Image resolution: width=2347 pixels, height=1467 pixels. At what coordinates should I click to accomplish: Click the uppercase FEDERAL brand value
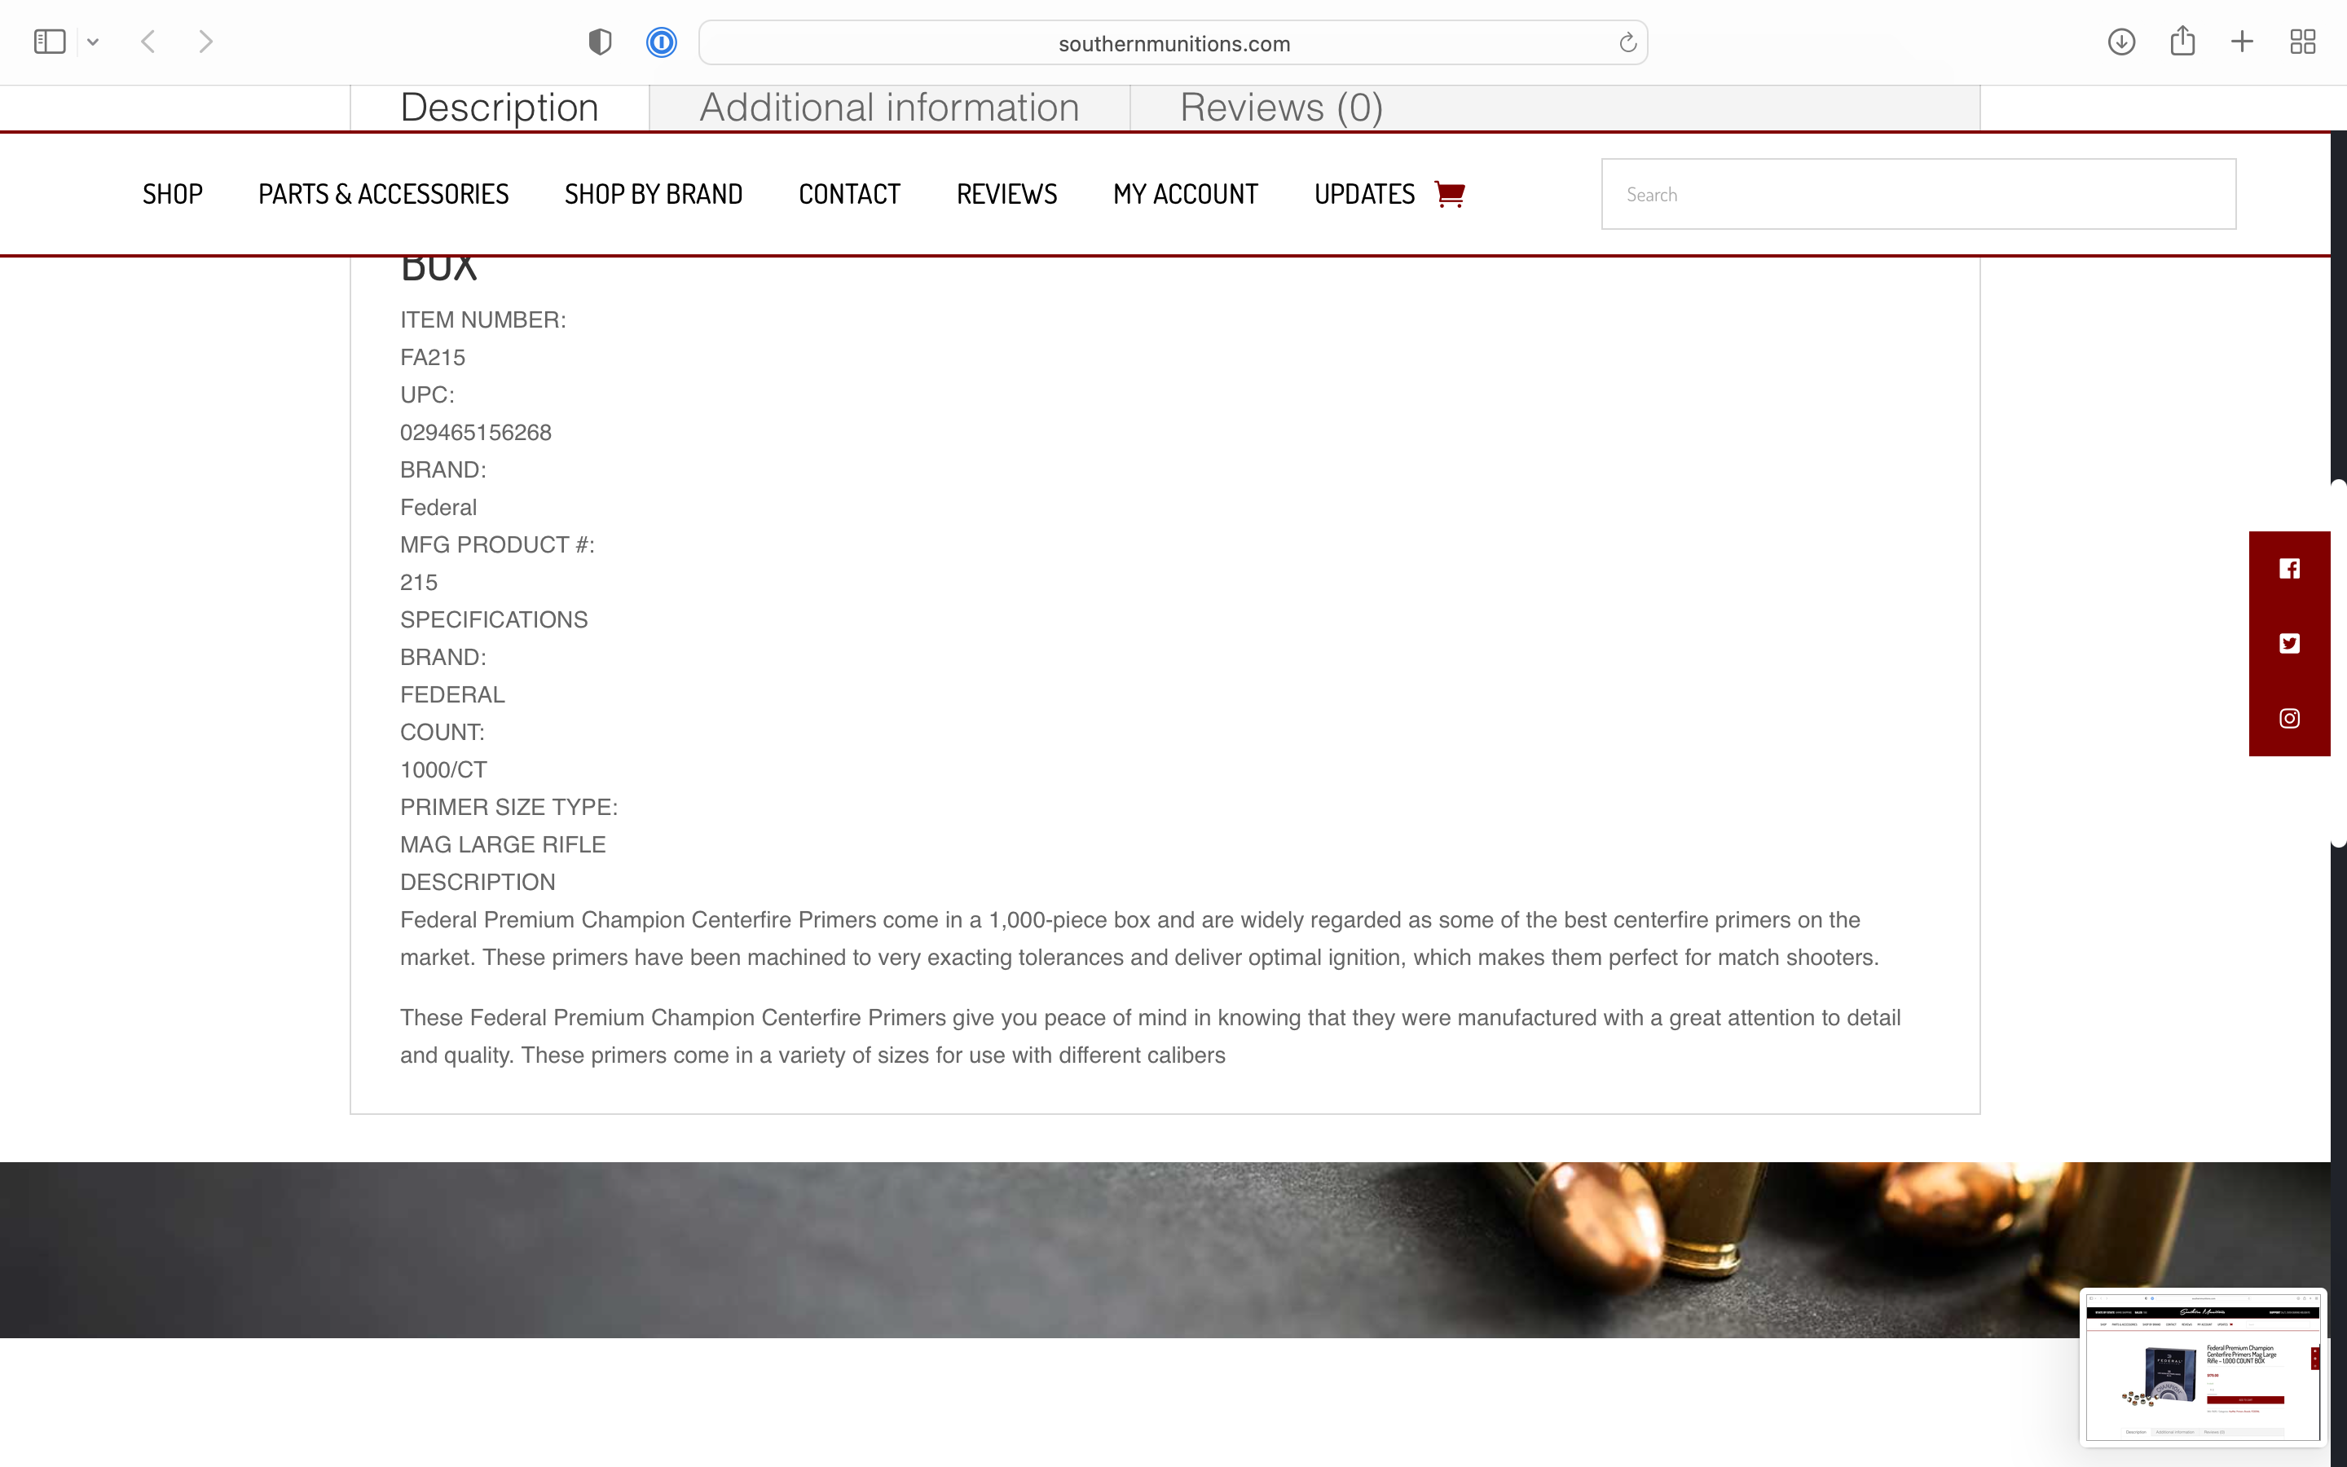point(452,694)
